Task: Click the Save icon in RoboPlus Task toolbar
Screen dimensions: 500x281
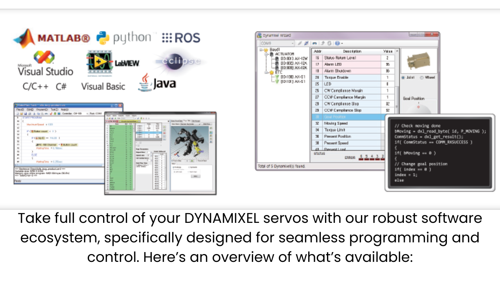Action: tap(25, 114)
